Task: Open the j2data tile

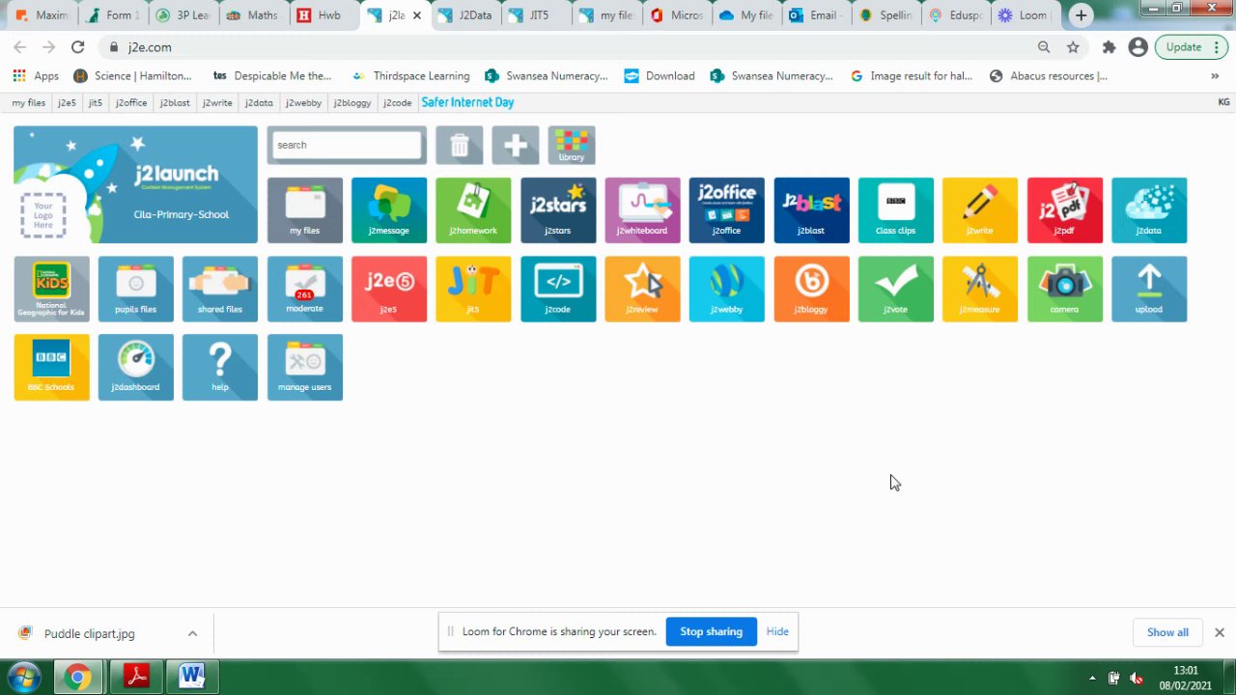Action: coord(1149,209)
